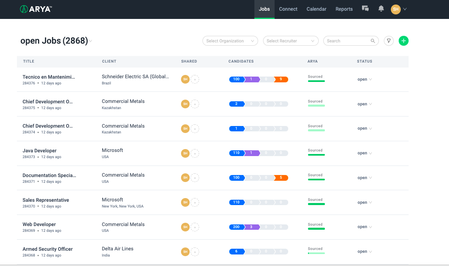Viewport: 449px width, 266px height.
Task: Open the Armed Security Officer job
Action: [x=47, y=249]
